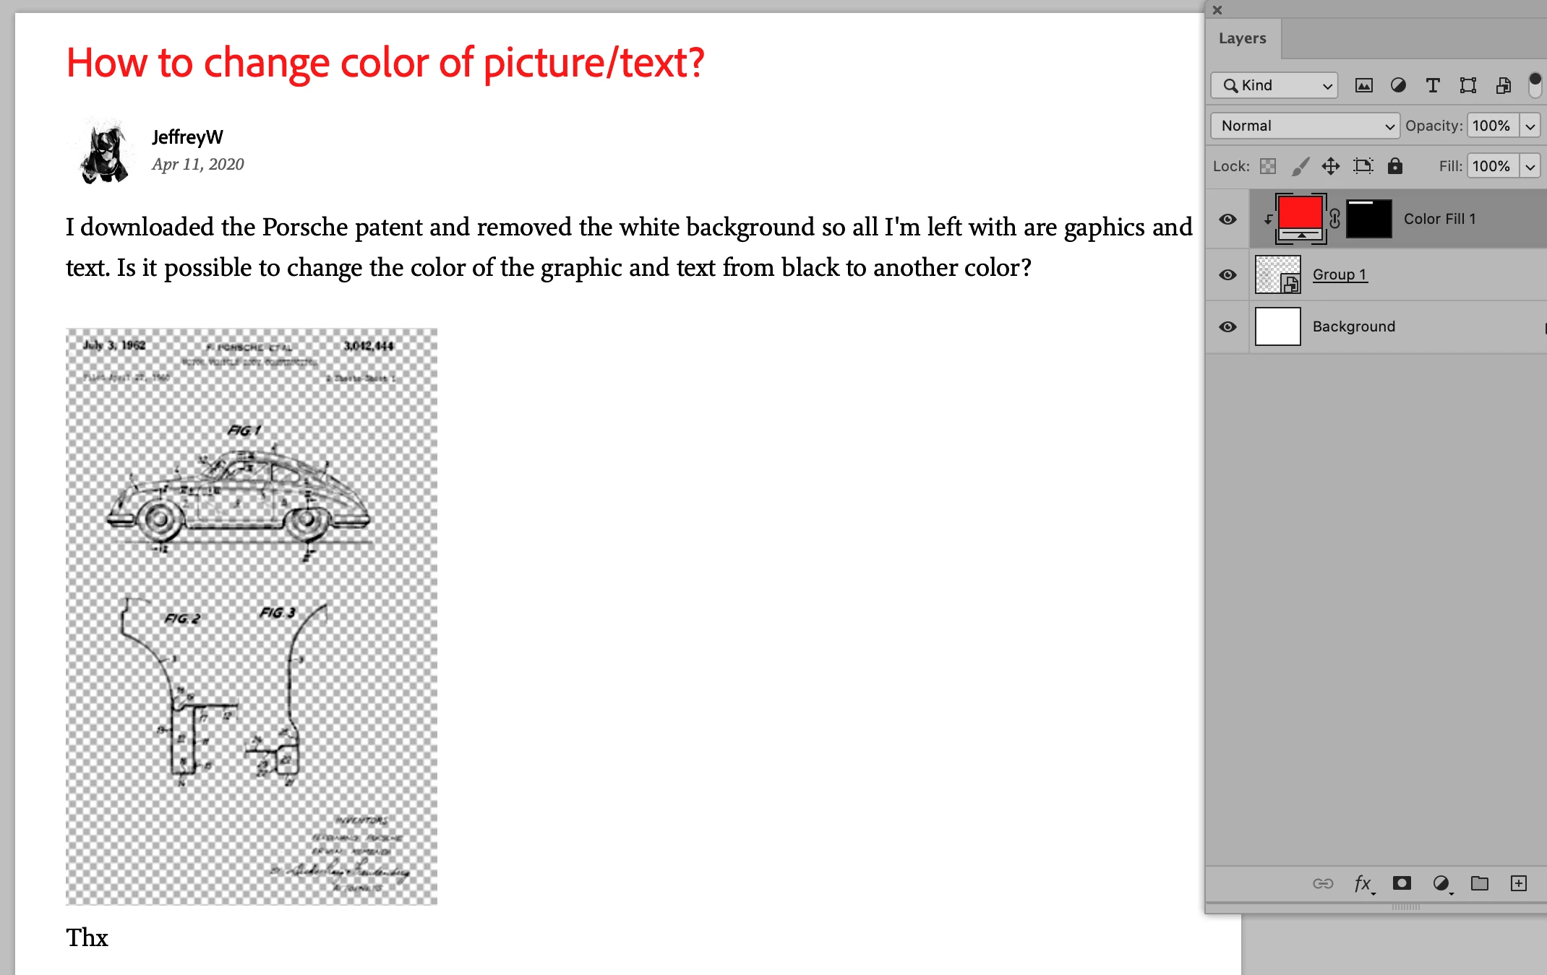This screenshot has width=1547, height=975.
Task: Click the Fill percentage input field
Action: [x=1491, y=166]
